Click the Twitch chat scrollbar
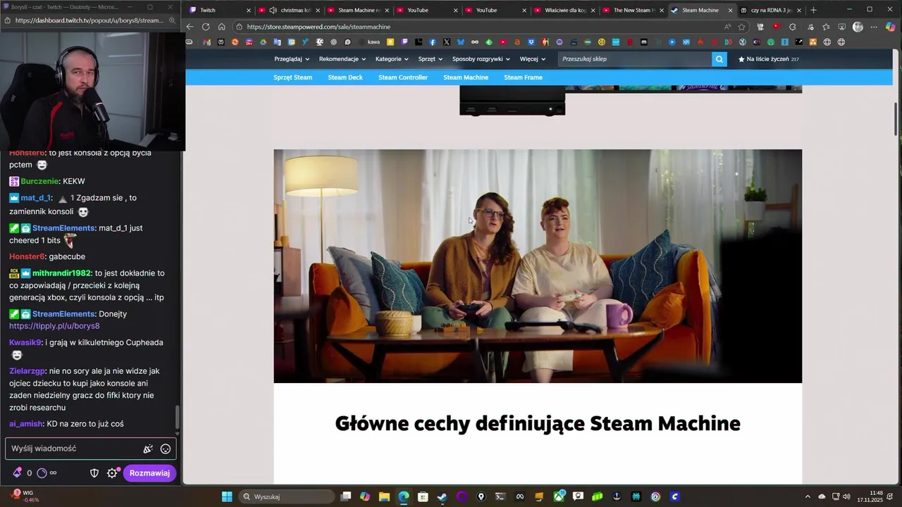This screenshot has width=902, height=507. coord(177,418)
